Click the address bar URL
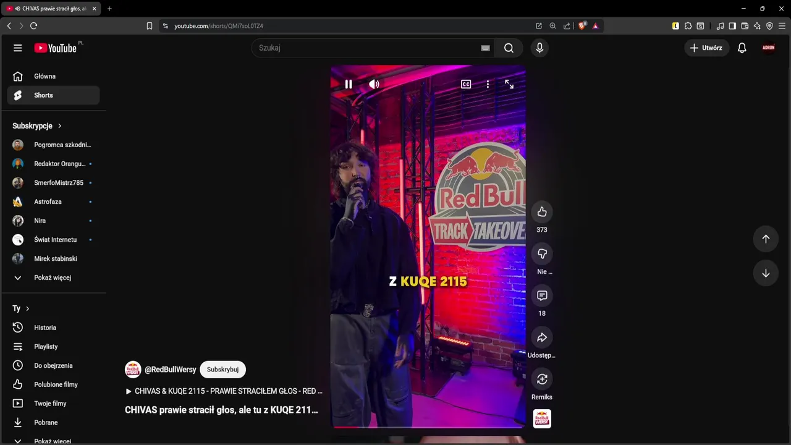 click(x=219, y=26)
